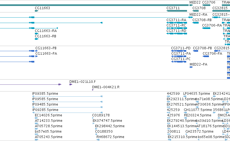Click the CG3711-RC transcript label

pos(176,25)
